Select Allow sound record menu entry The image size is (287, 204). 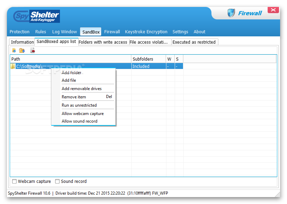84,121
